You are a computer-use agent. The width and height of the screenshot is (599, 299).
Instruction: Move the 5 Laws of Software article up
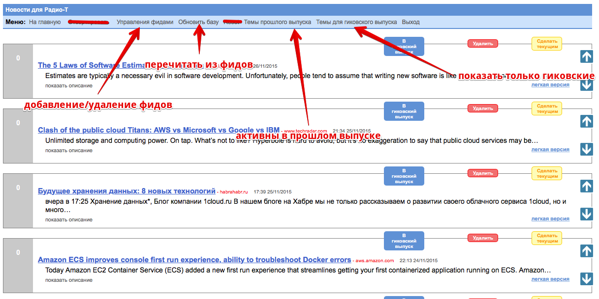[x=586, y=56]
